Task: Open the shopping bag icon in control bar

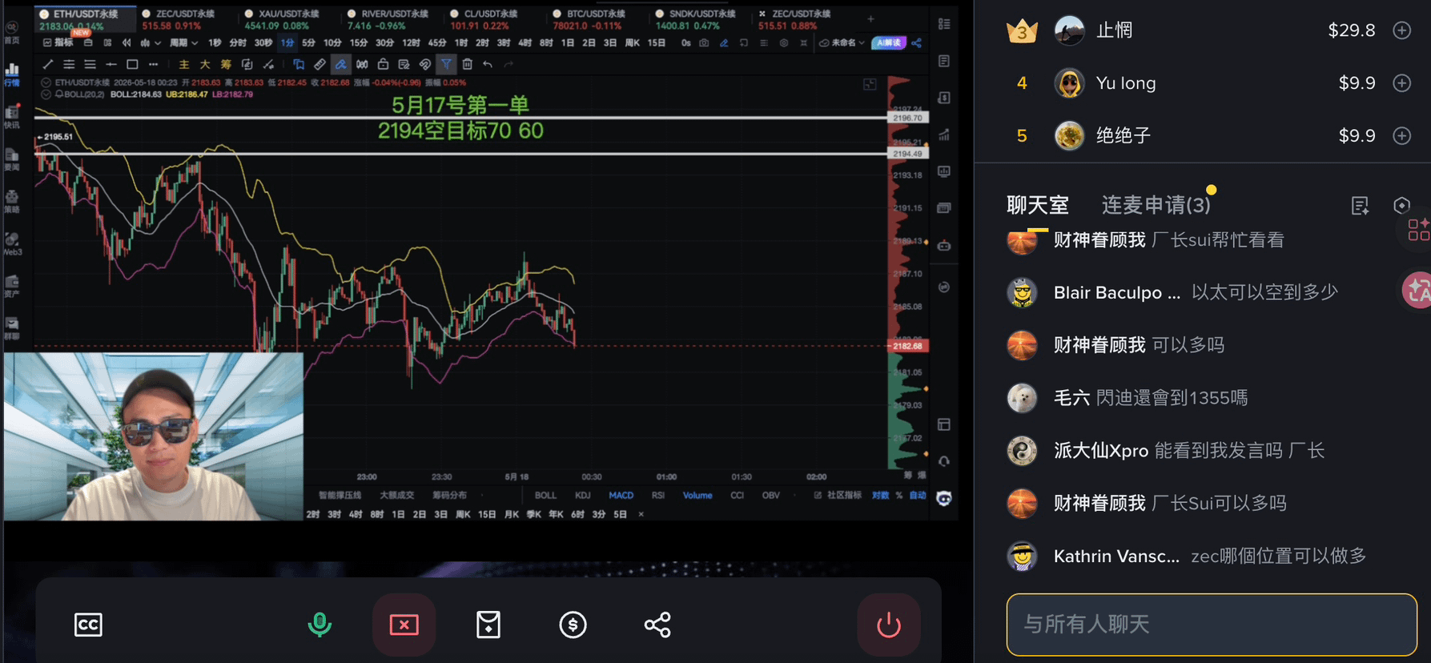Action: click(488, 625)
